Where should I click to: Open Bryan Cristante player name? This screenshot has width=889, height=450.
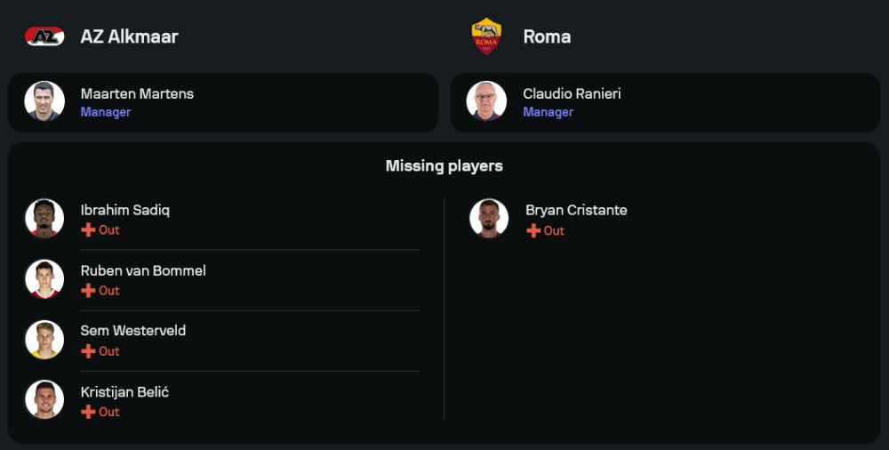(576, 211)
